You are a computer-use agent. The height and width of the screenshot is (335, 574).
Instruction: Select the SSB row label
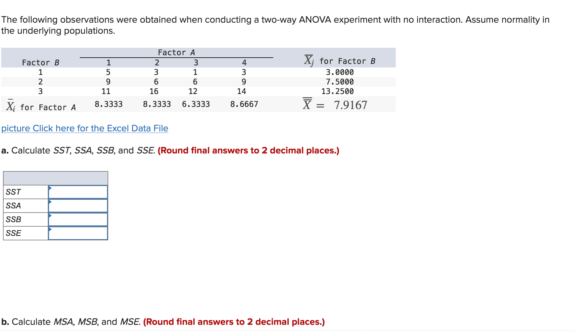point(13,219)
